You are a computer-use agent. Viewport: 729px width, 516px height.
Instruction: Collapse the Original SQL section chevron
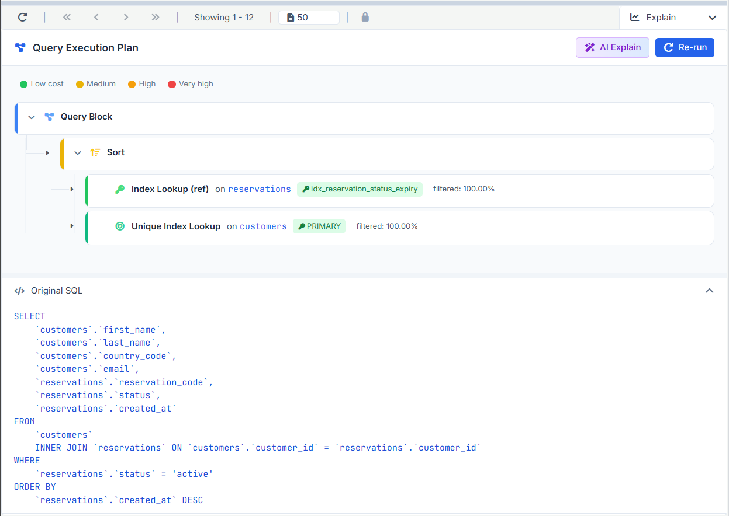[709, 291]
